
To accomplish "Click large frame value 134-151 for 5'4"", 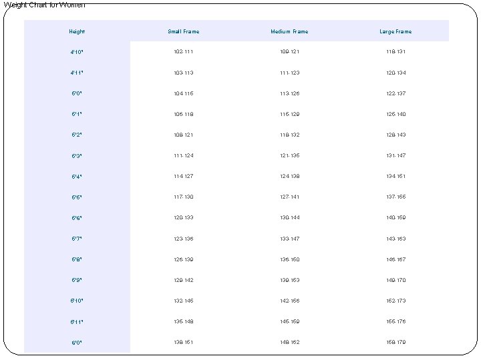I will (395, 176).
